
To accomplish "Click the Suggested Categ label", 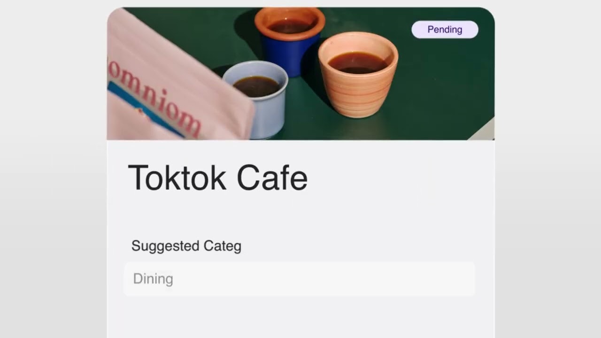I will pyautogui.click(x=186, y=246).
